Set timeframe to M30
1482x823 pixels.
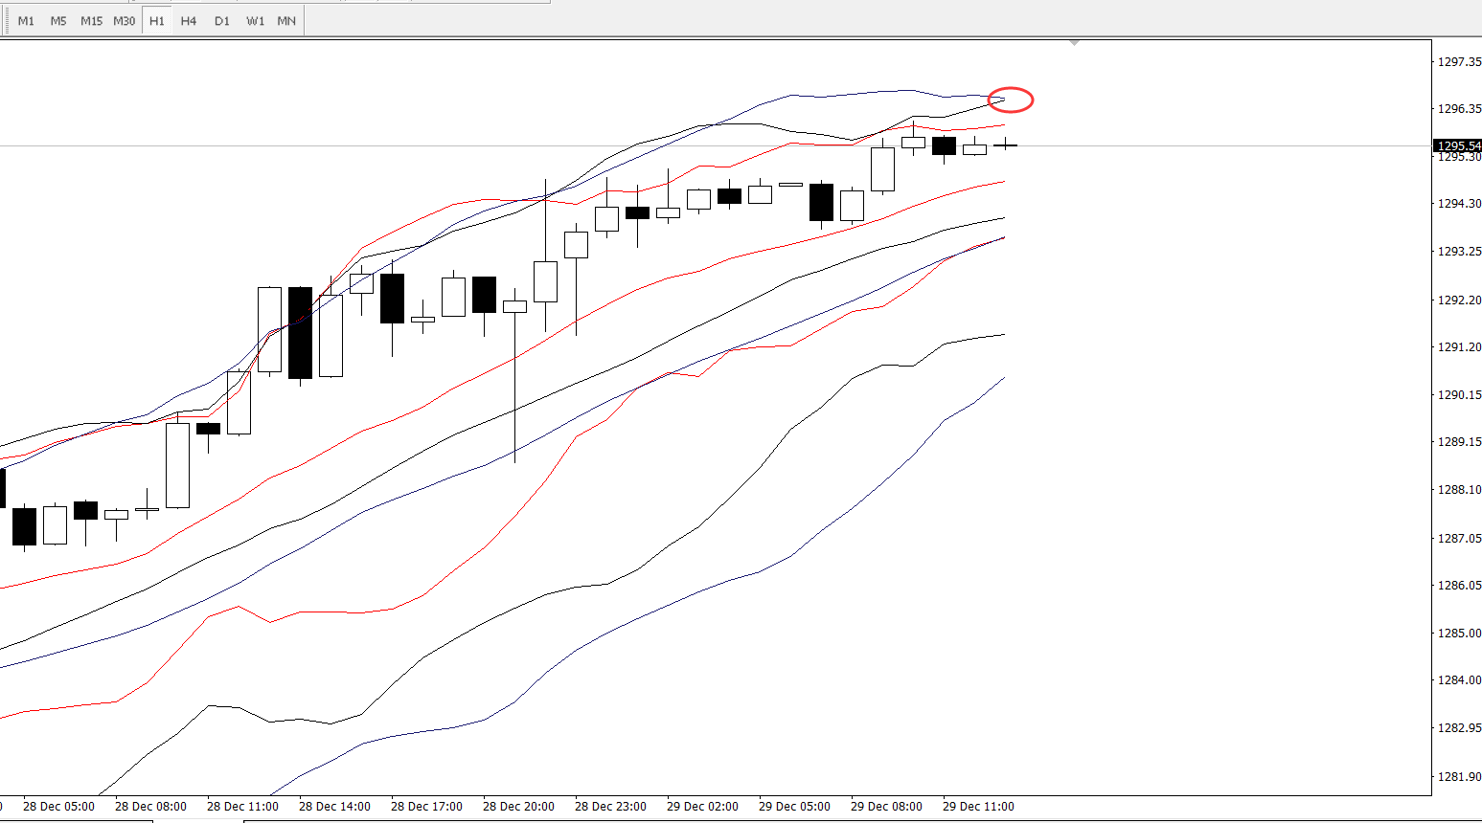point(124,21)
